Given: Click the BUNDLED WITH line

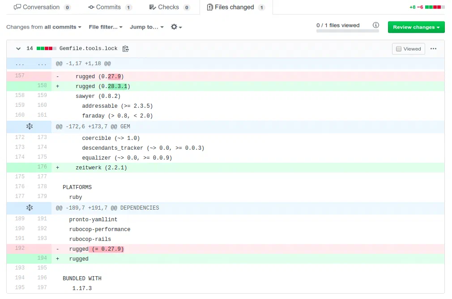Looking at the screenshot, I should 226,278.
